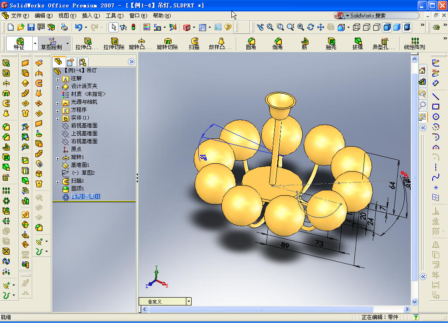This screenshot has width=448, height=323.
Task: Switch to the PropertyManager tab
Action: point(70,62)
